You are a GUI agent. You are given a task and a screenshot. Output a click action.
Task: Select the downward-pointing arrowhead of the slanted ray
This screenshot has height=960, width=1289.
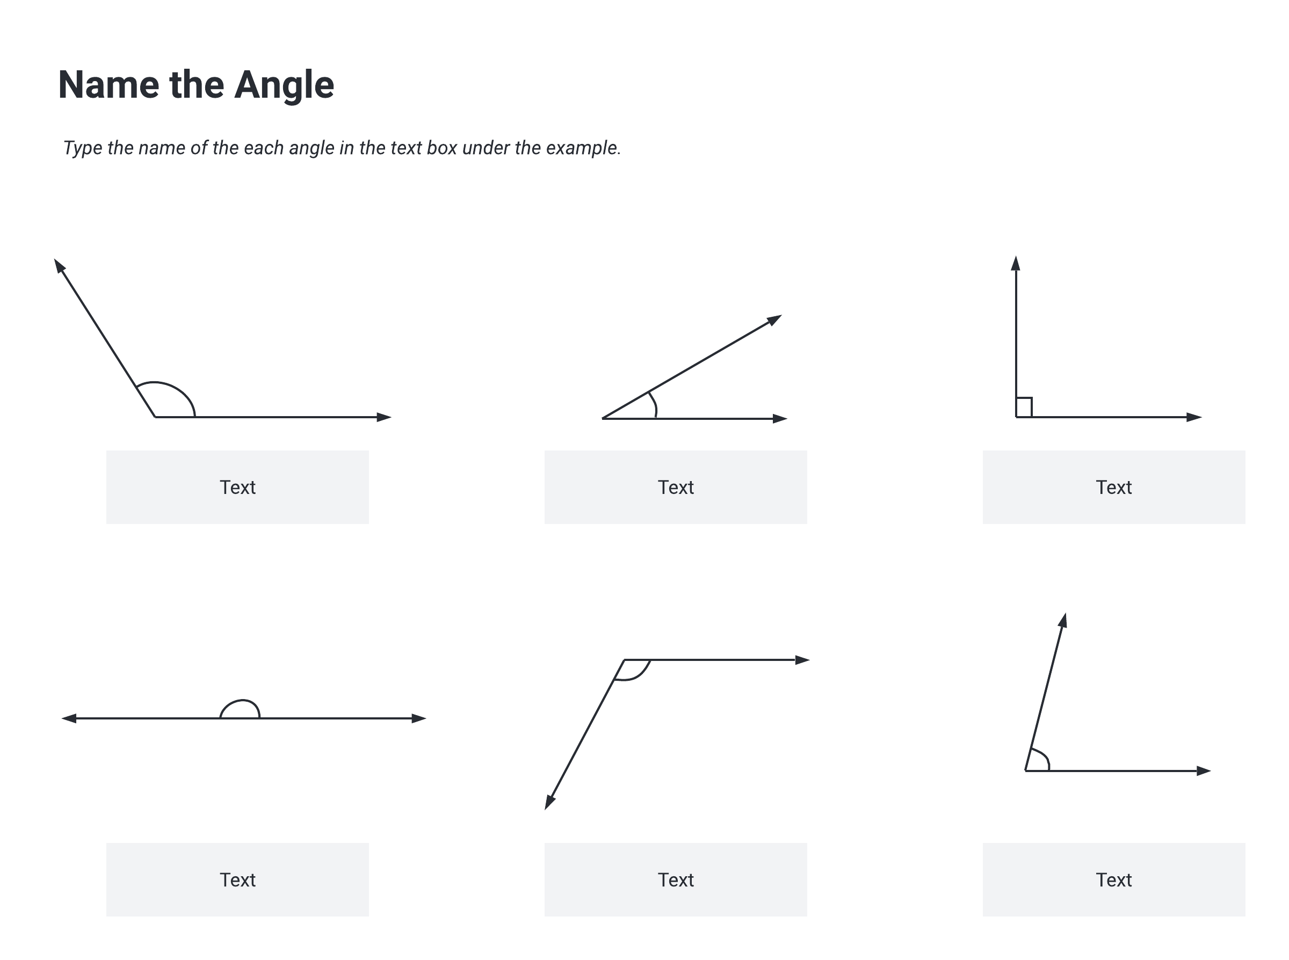point(549,802)
